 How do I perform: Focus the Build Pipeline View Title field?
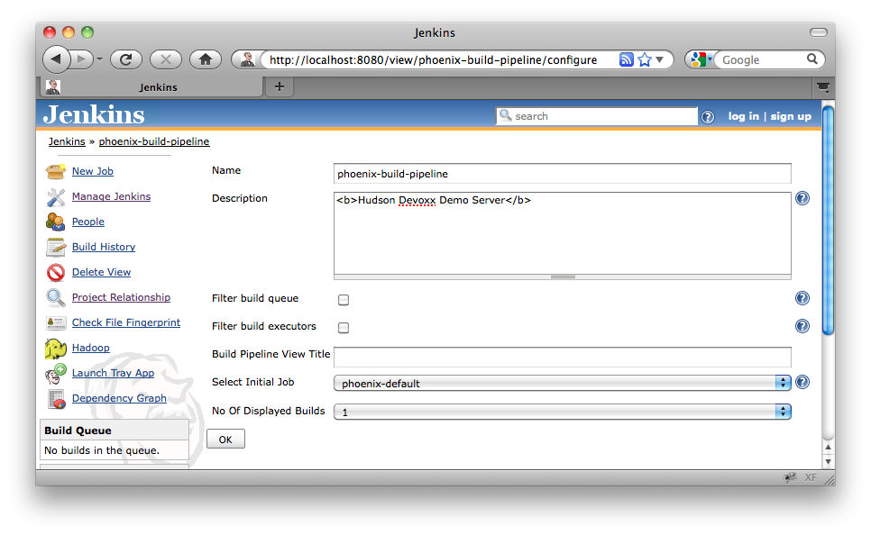tap(562, 357)
